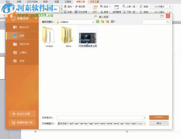Image resolution: width=181 pixels, height=139 pixels.
Task: Switch to the 绘图工具 ribbon tab
Action: [81, 2]
